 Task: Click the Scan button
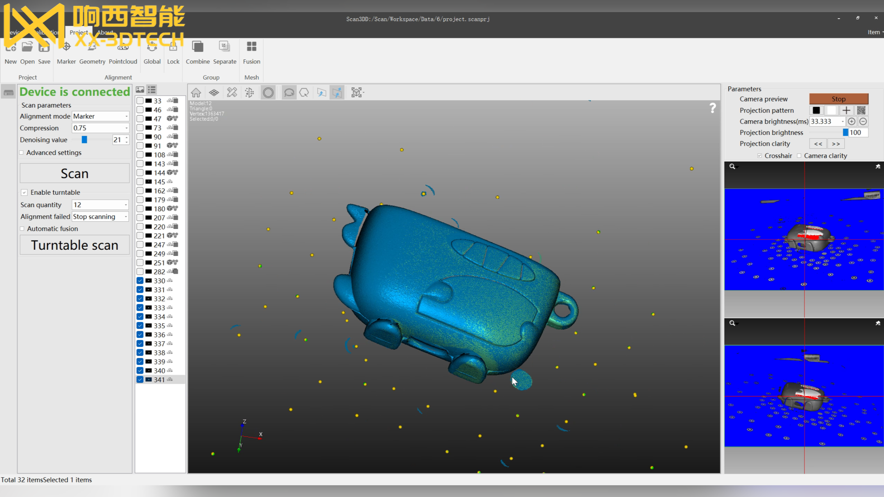point(74,173)
